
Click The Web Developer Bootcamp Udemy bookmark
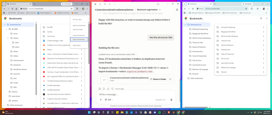click(60, 81)
